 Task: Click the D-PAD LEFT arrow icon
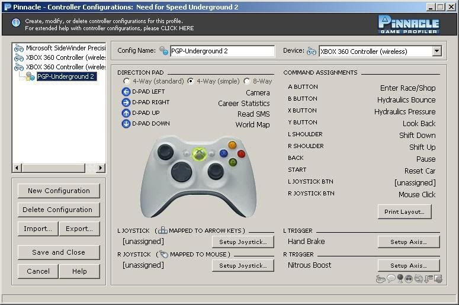click(126, 92)
